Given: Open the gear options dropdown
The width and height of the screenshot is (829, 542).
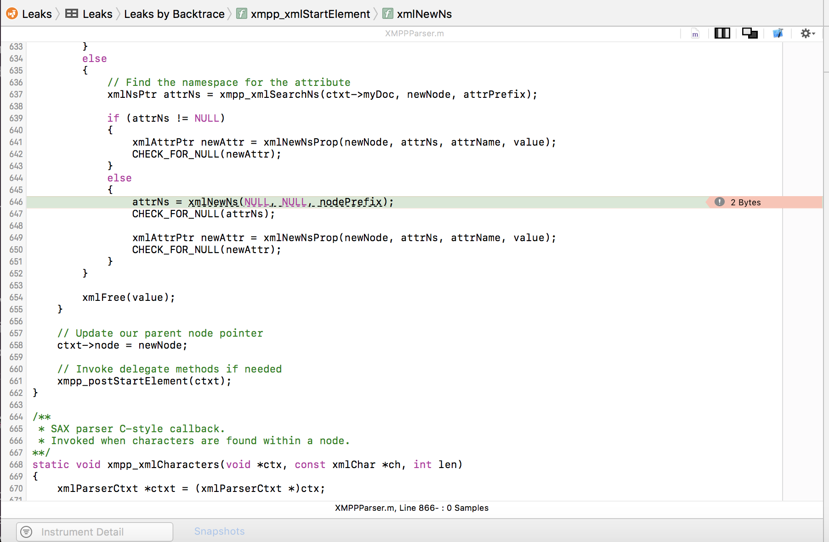Looking at the screenshot, I should [807, 33].
